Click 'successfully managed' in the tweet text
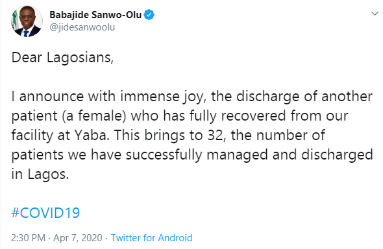Image resolution: width=383 pixels, height=249 pixels. point(197,155)
